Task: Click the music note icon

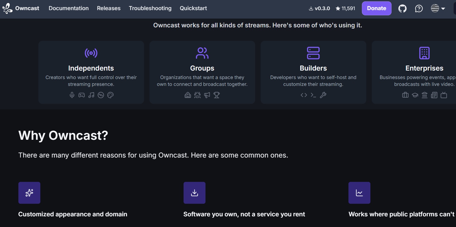Action: coord(91,95)
